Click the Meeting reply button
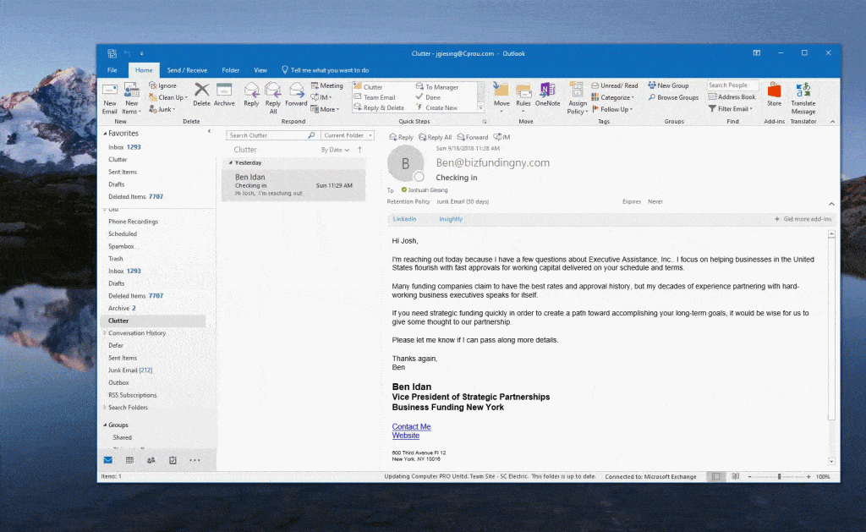The image size is (866, 532). click(327, 85)
